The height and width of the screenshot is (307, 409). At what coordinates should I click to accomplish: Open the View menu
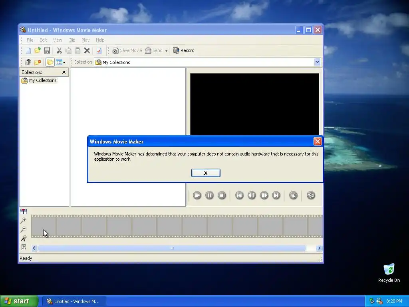[58, 40]
